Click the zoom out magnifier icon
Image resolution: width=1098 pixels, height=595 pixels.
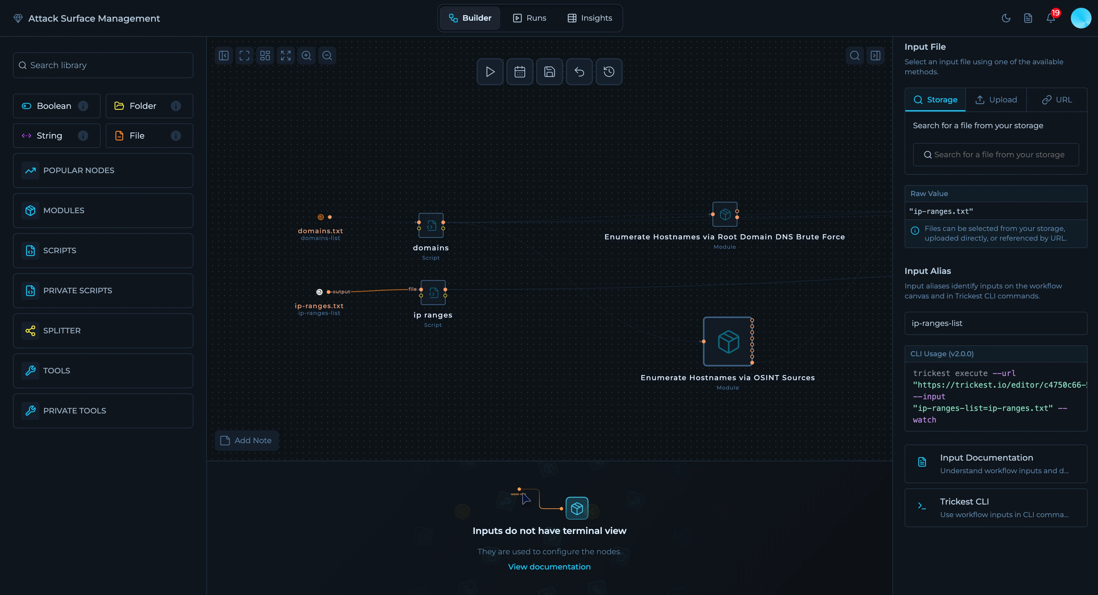pyautogui.click(x=327, y=55)
